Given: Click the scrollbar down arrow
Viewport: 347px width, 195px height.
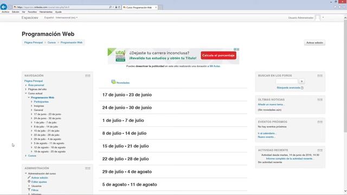Looking at the screenshot, I should (345, 191).
